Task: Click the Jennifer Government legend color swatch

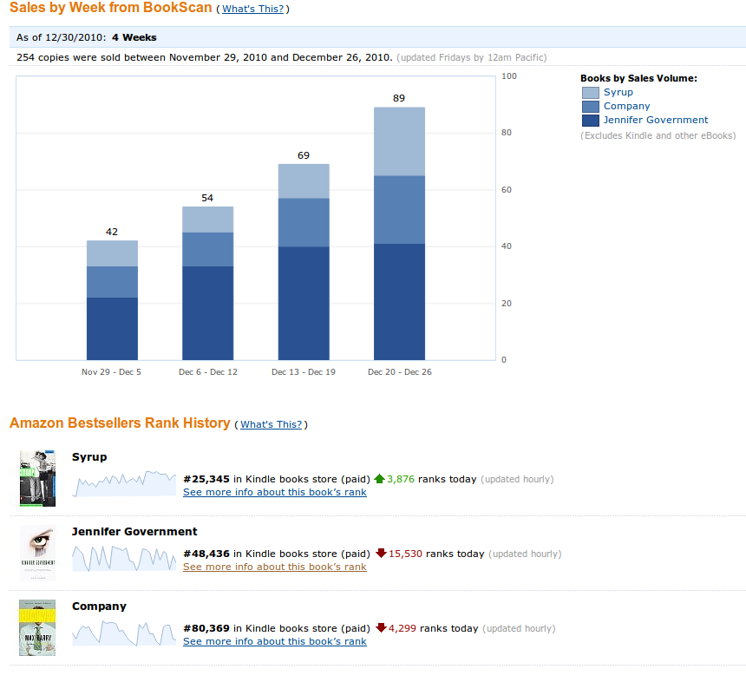Action: pyautogui.click(x=591, y=121)
